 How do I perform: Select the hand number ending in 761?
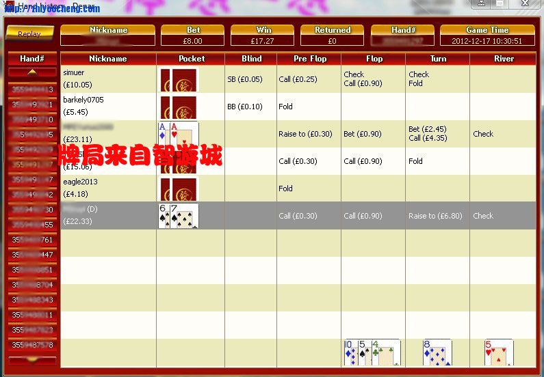pos(31,240)
